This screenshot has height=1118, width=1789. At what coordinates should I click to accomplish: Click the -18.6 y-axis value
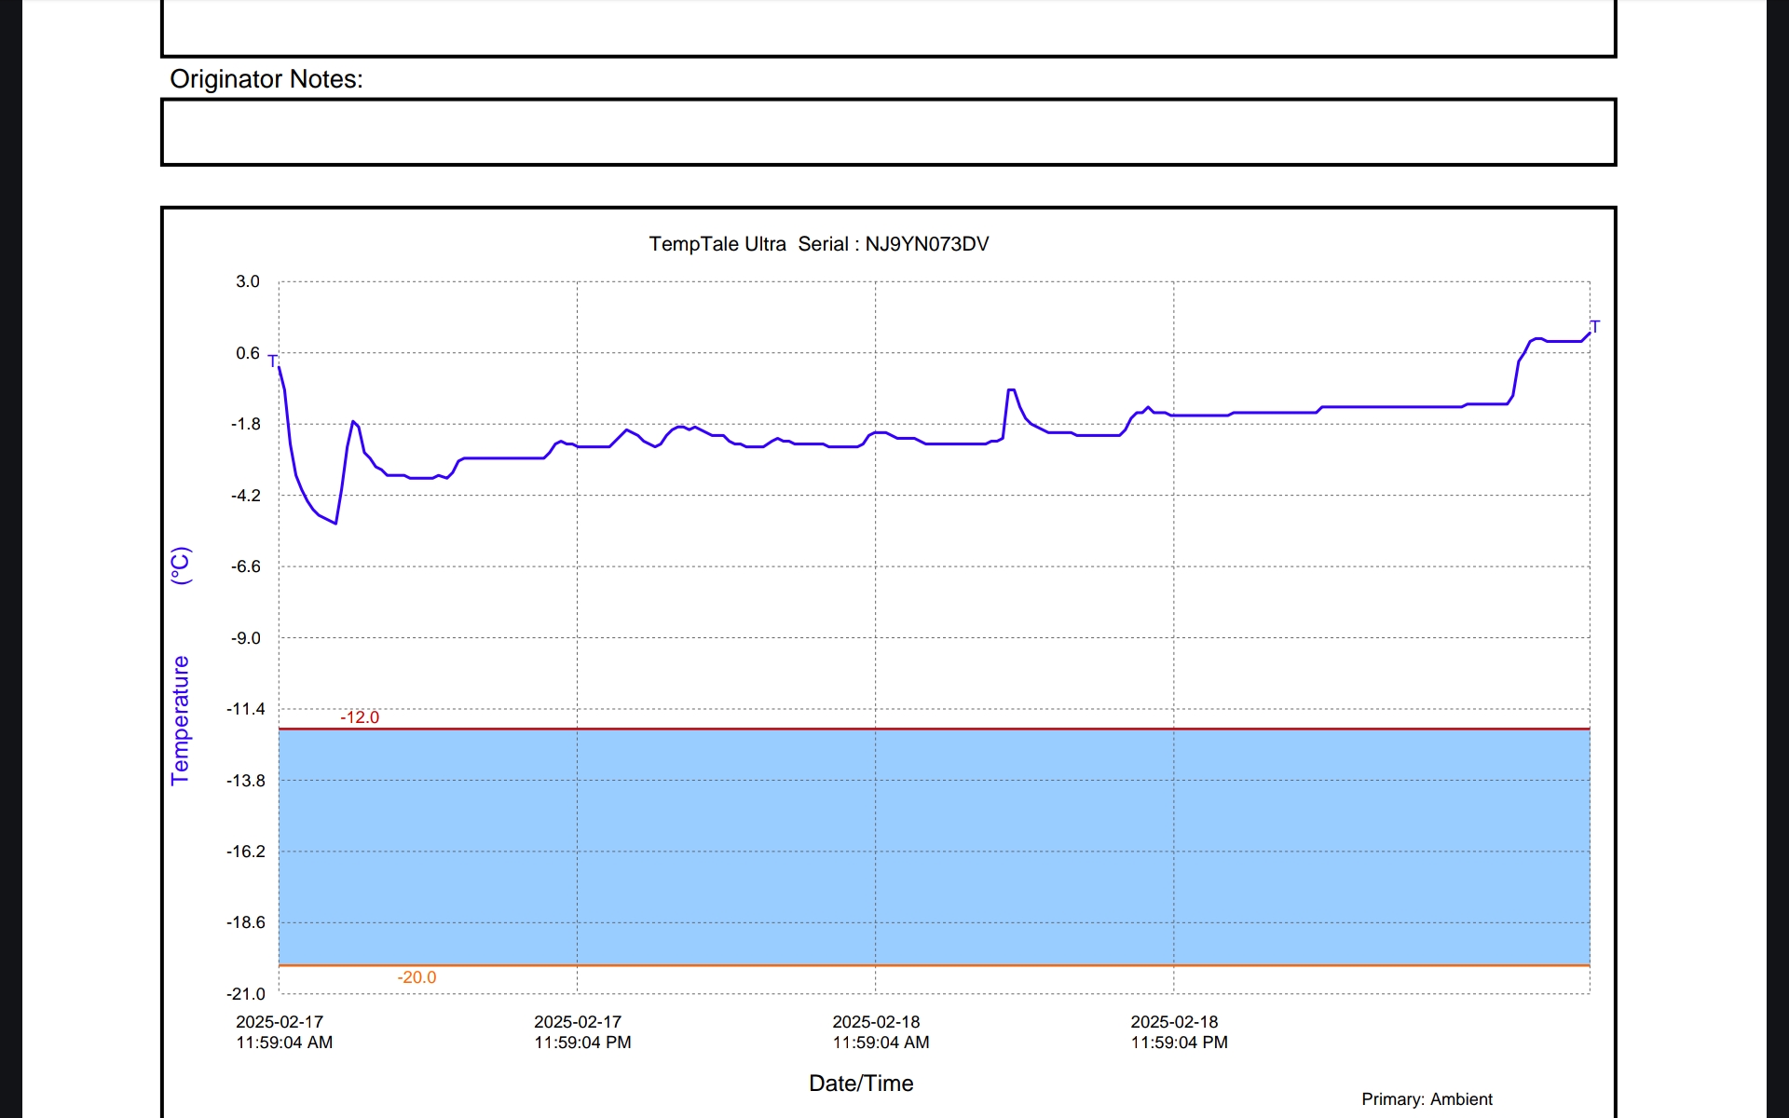(246, 922)
